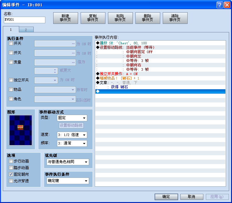Image resolution: width=232 pixels, height=203 pixels.
Task: Select the 获得 硝石 text line
Action: 161,87
